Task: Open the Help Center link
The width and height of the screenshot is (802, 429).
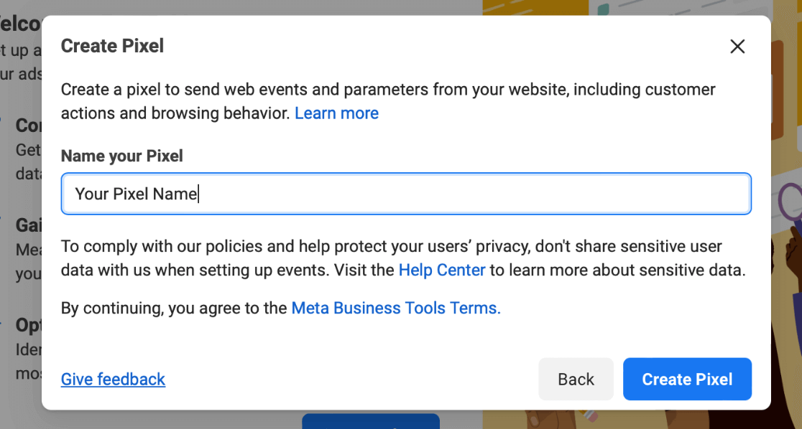Action: pos(442,270)
